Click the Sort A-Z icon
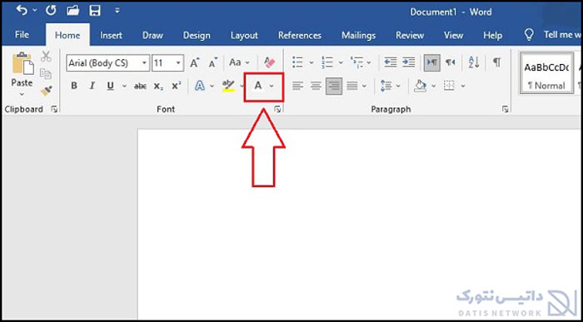Image resolution: width=583 pixels, height=322 pixels. [474, 62]
